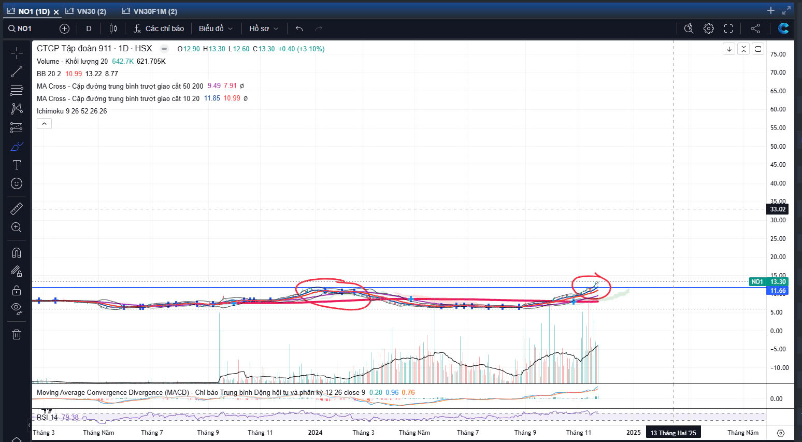Select the RSI 14 indicator legend

click(x=47, y=417)
